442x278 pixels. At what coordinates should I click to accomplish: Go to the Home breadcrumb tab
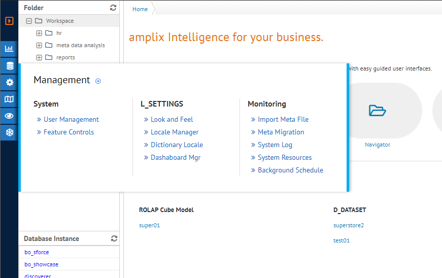(x=140, y=9)
